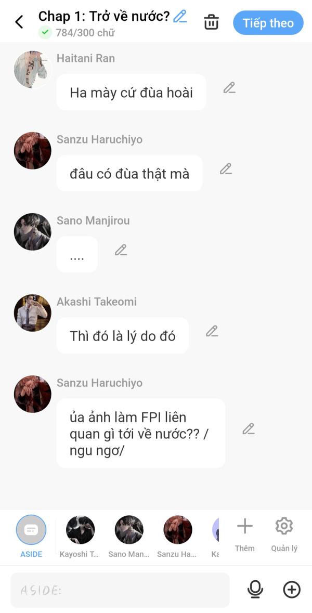
Task: Edit Haitani Ran's message "Ha mày cứ đùa hoài"
Action: coord(229,87)
